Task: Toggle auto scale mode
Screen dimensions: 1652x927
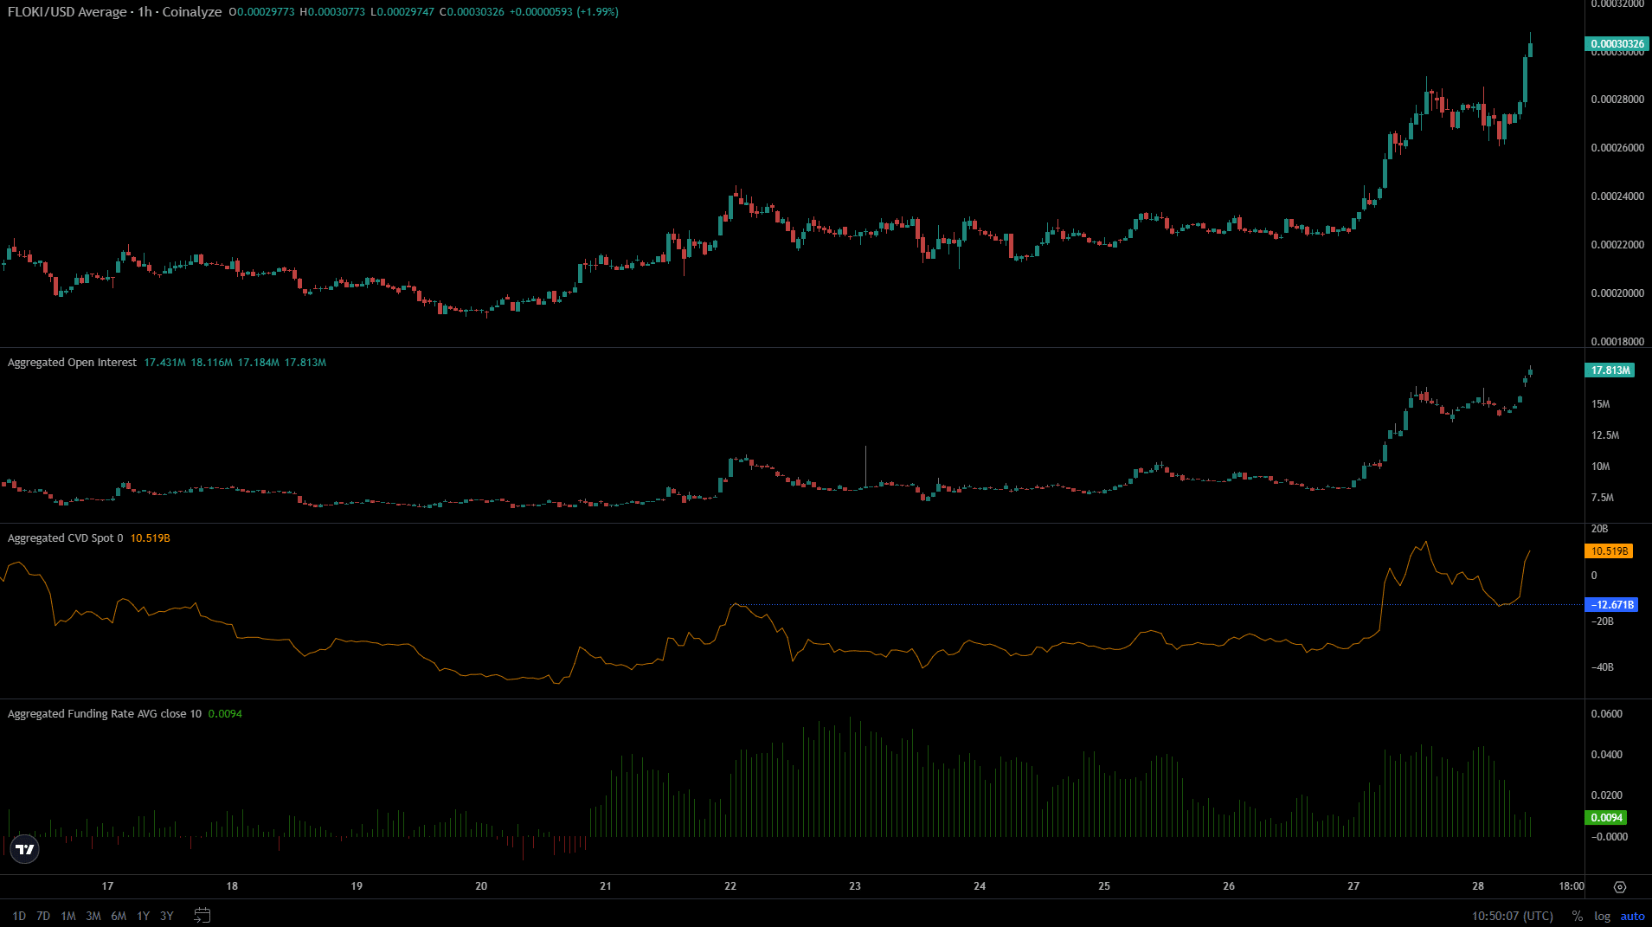Action: 1632,916
